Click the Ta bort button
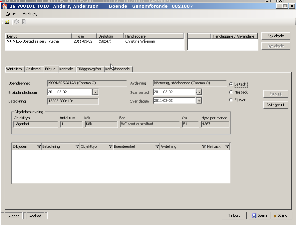The width and height of the screenshot is (296, 225). pos(234,216)
